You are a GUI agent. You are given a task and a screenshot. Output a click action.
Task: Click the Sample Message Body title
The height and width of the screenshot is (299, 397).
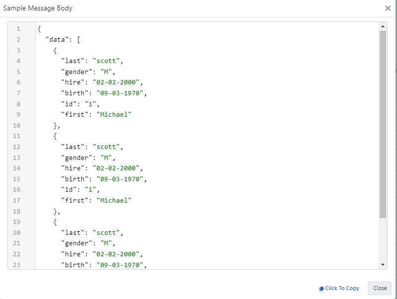point(37,8)
